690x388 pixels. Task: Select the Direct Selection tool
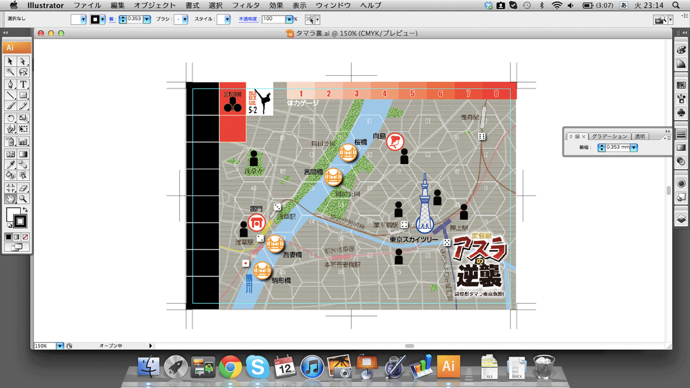coord(23,61)
